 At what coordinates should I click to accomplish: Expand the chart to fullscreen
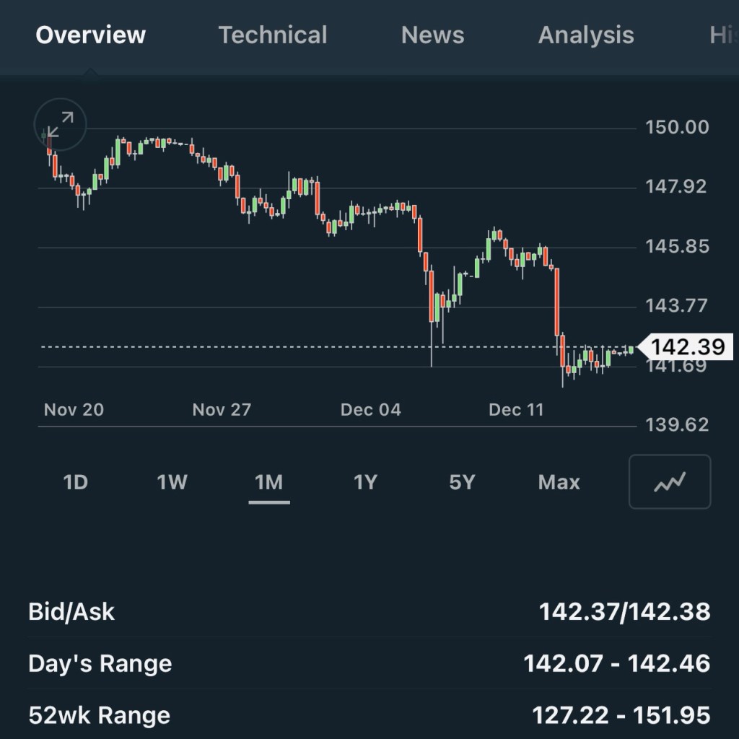60,125
